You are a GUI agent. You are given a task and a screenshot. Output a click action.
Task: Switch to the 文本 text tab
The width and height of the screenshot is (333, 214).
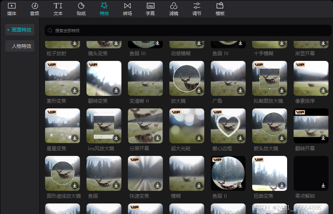(x=58, y=9)
